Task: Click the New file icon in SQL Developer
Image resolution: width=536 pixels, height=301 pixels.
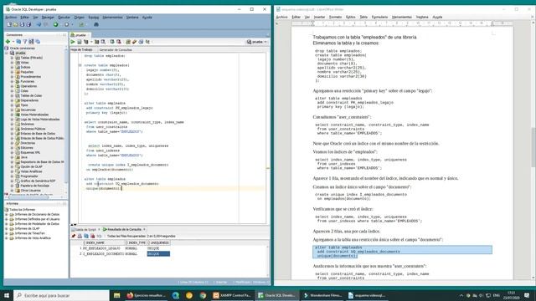Action: (x=9, y=24)
